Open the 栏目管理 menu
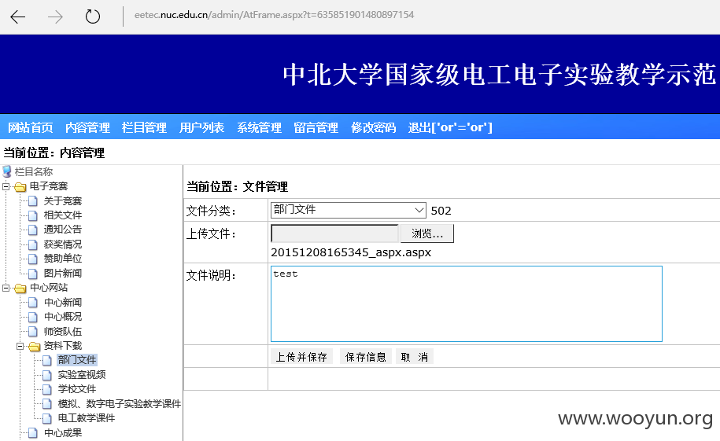720x441 pixels. [144, 127]
